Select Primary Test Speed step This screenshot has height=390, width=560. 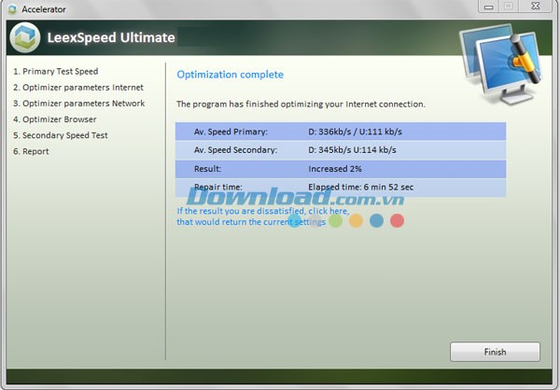55,71
